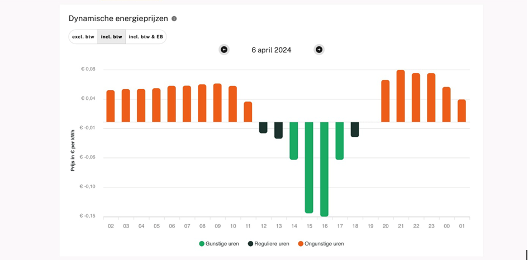
Task: Toggle Gunstige uren legend label
Action: [221, 244]
